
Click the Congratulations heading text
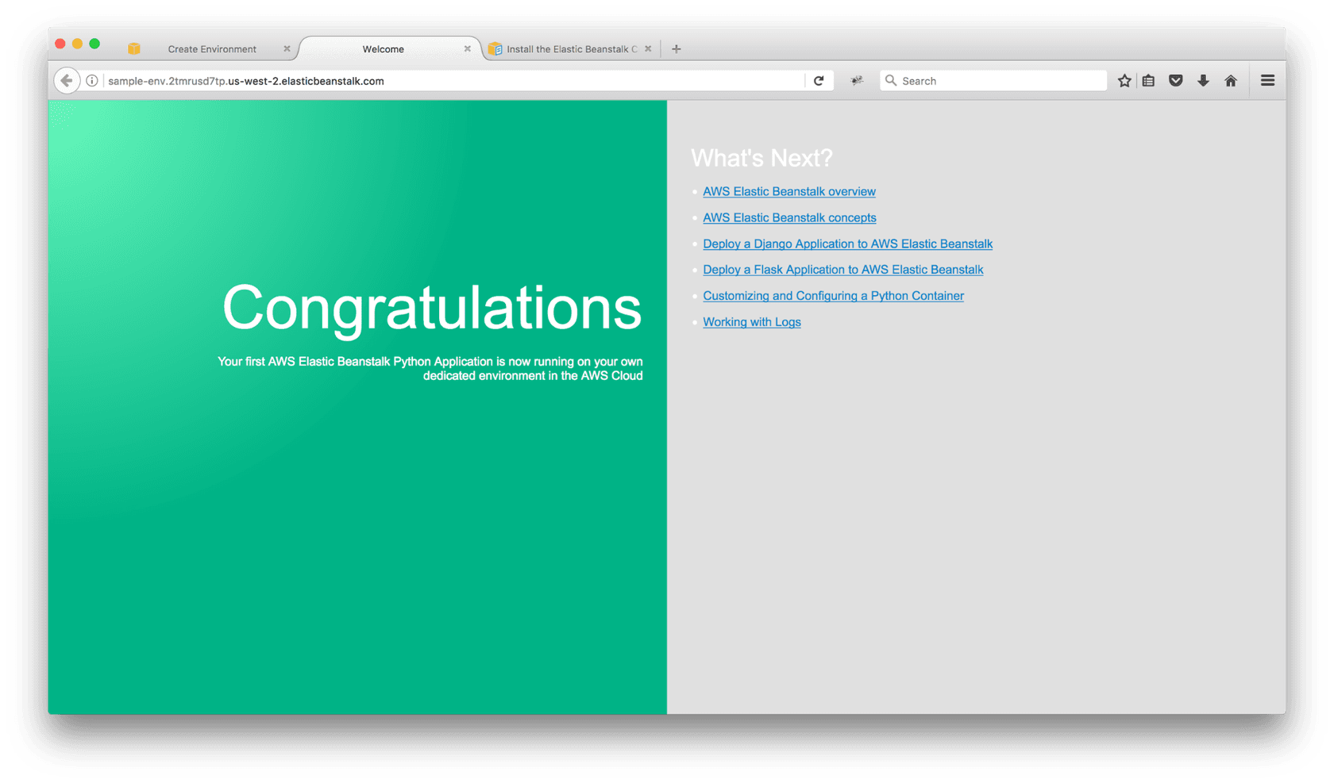pos(432,309)
